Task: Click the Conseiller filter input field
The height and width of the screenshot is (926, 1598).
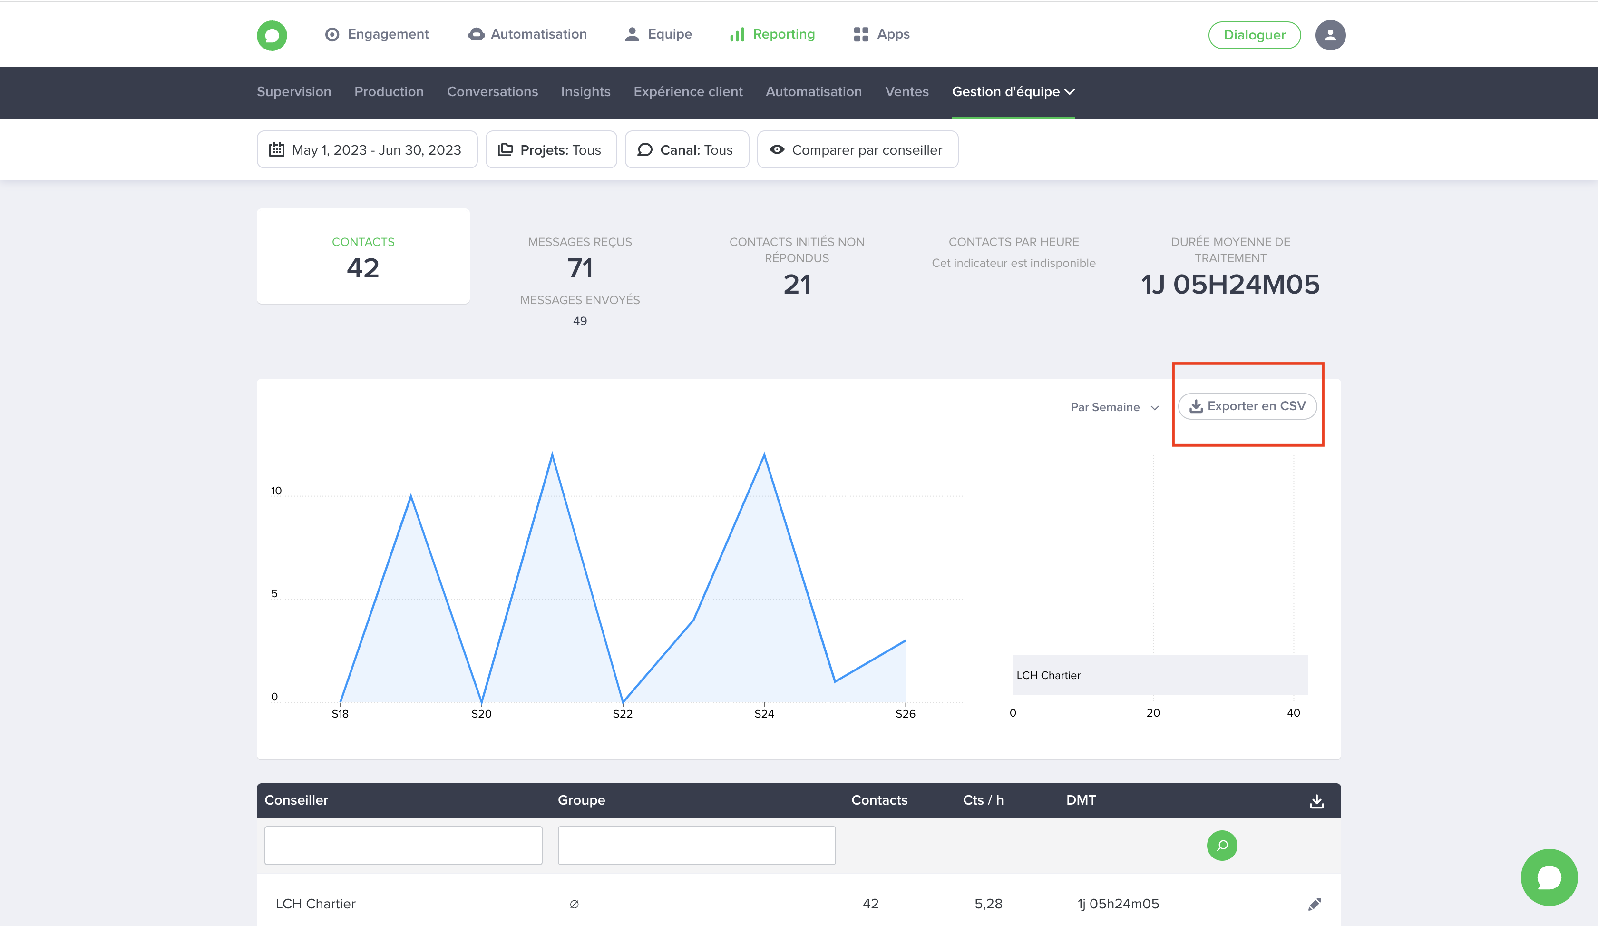Action: 403,846
